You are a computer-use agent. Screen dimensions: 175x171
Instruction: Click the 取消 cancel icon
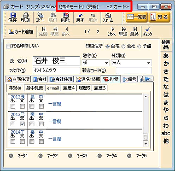pos(93,18)
